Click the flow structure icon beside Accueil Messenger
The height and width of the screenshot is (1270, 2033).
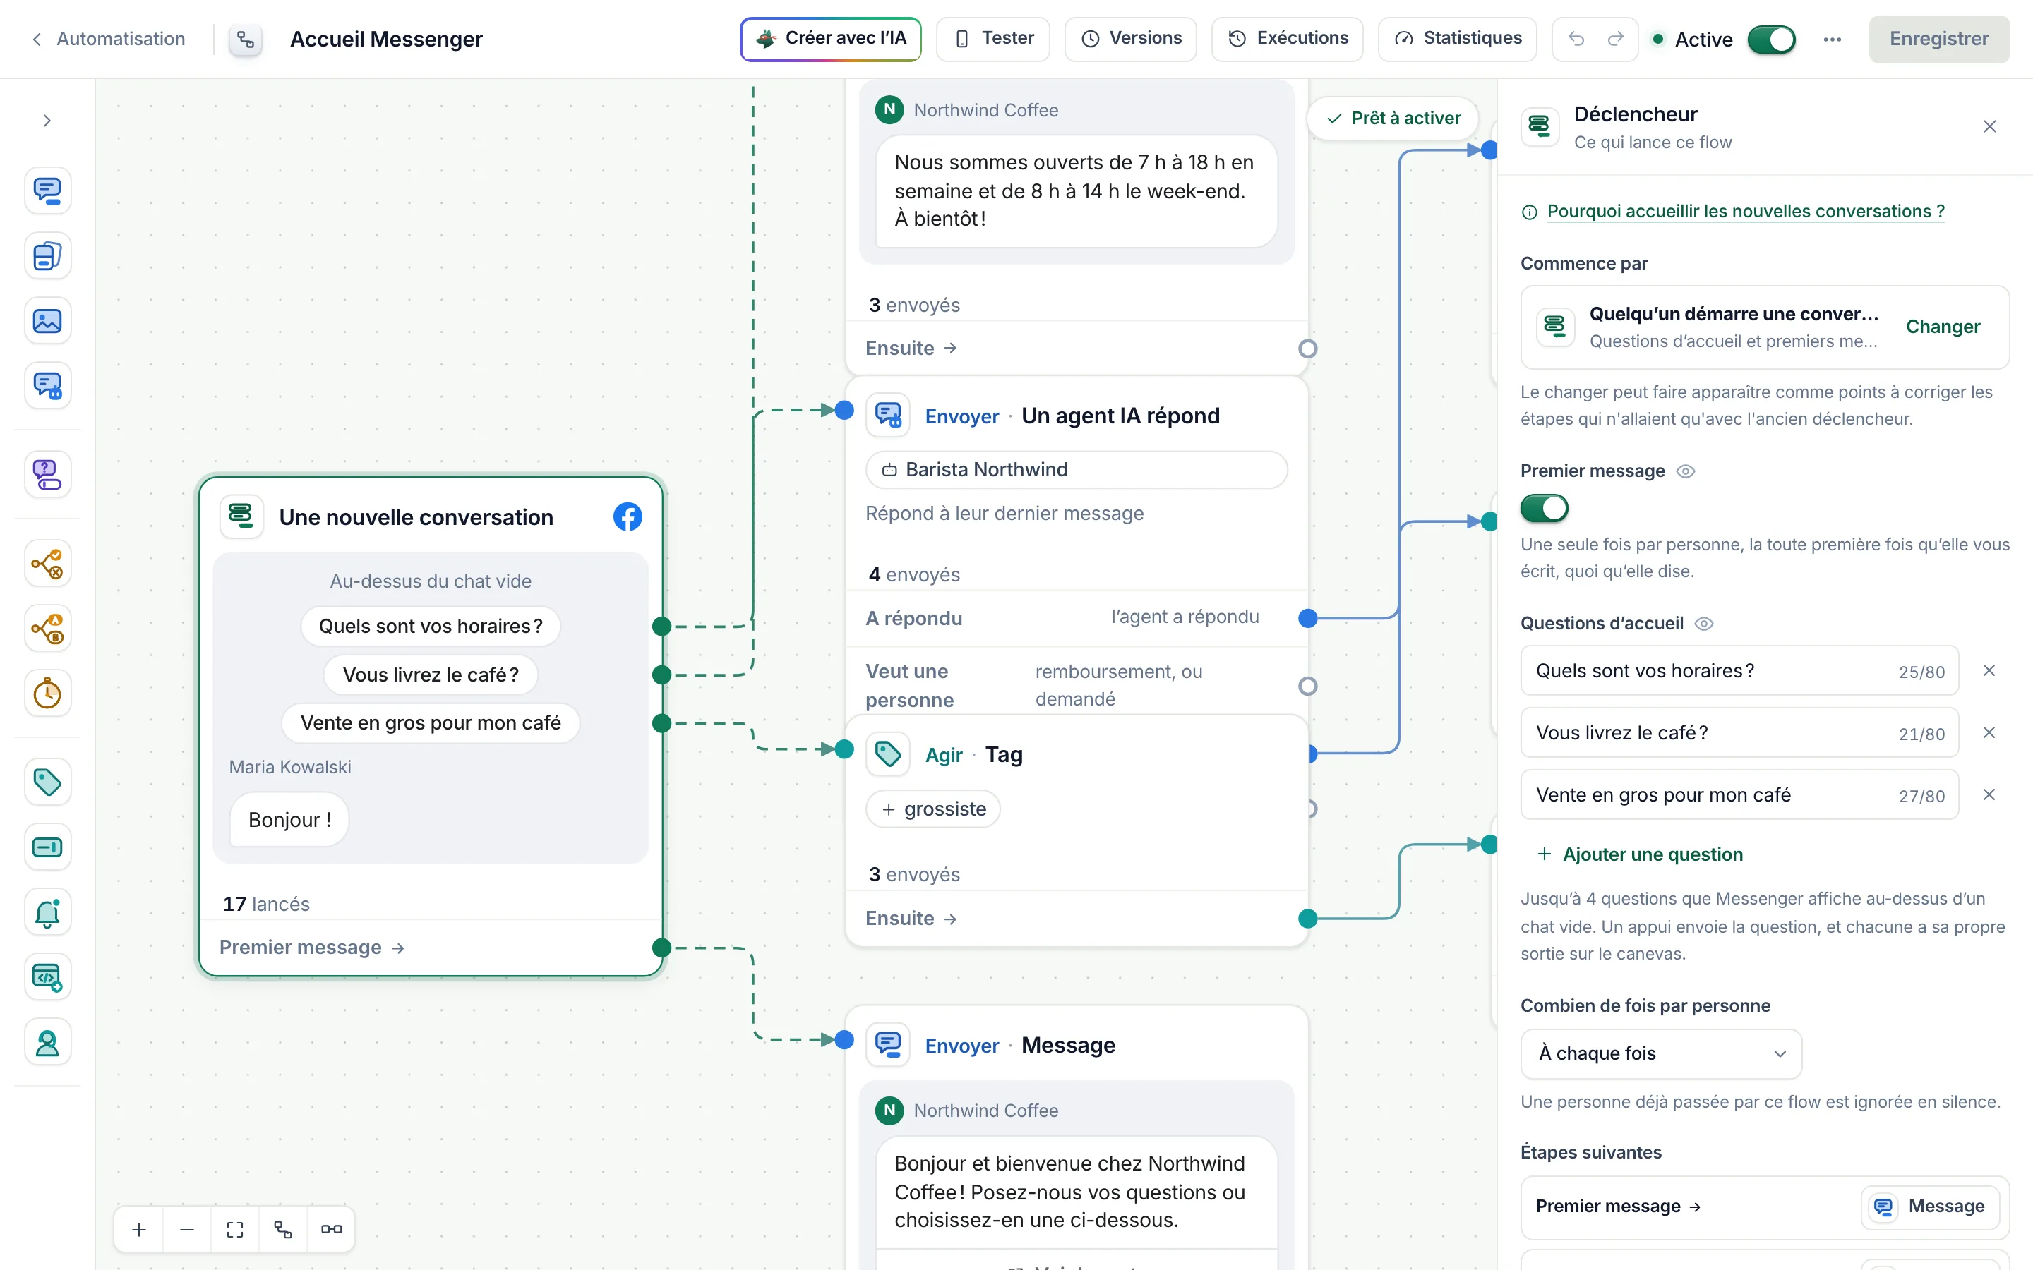point(246,40)
